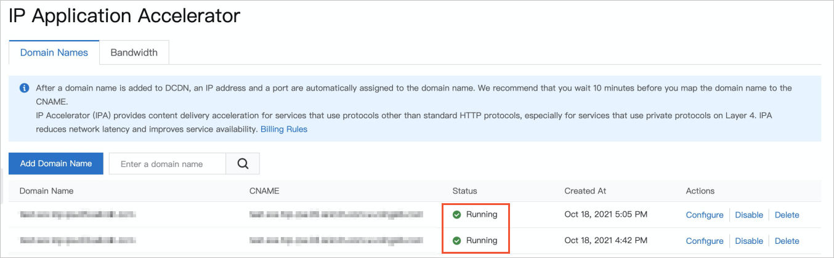Viewport: 834px width, 258px height.
Task: Click the first blurred domain name entry
Action: tap(78, 215)
